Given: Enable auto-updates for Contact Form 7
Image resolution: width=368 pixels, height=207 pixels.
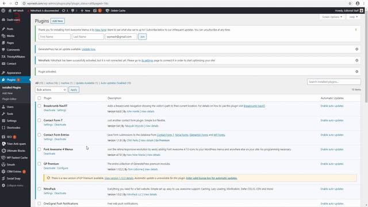Looking at the screenshot, I should point(332,120).
